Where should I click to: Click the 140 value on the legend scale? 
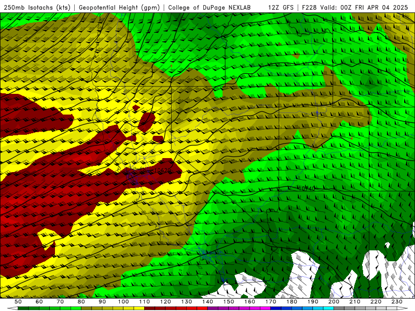click(208, 302)
